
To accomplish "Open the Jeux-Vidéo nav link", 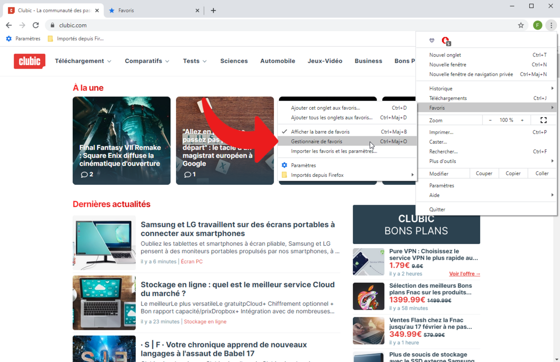I will 325,61.
